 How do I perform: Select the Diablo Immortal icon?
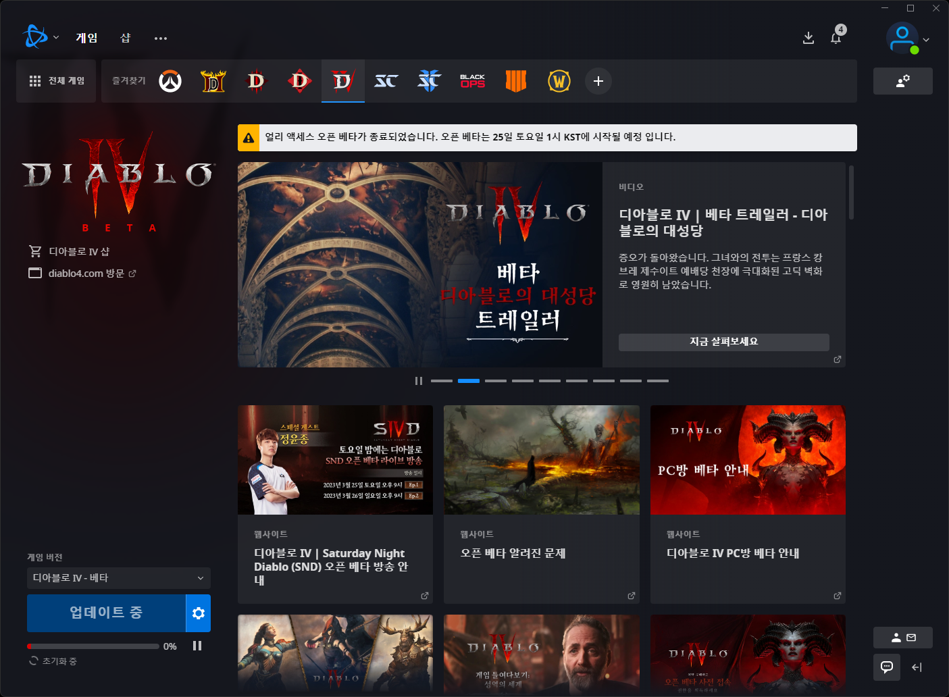[x=300, y=81]
